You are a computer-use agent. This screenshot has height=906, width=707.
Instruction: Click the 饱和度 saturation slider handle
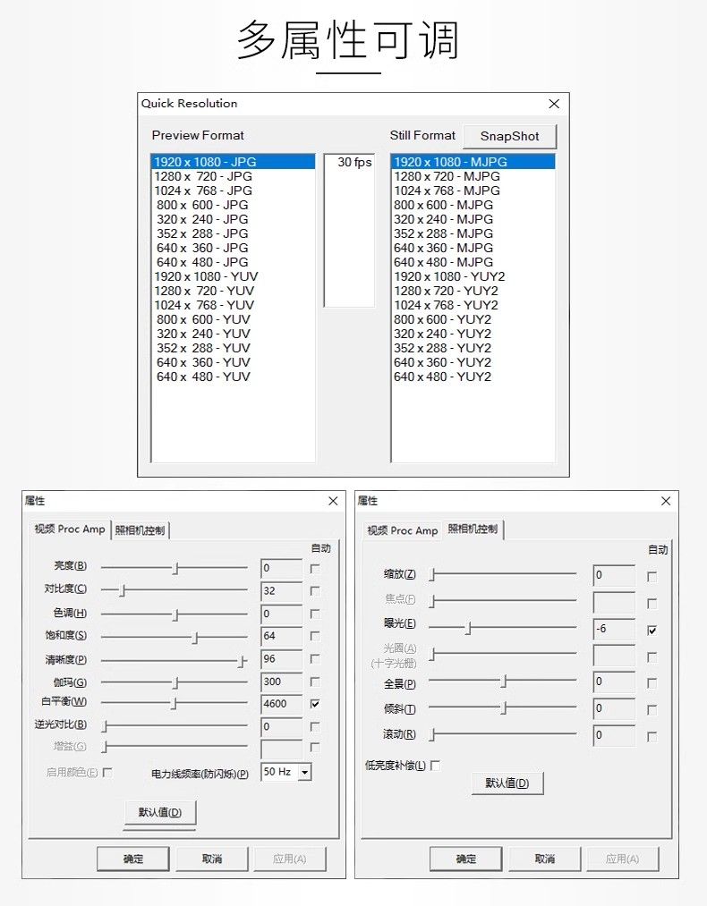(x=195, y=637)
